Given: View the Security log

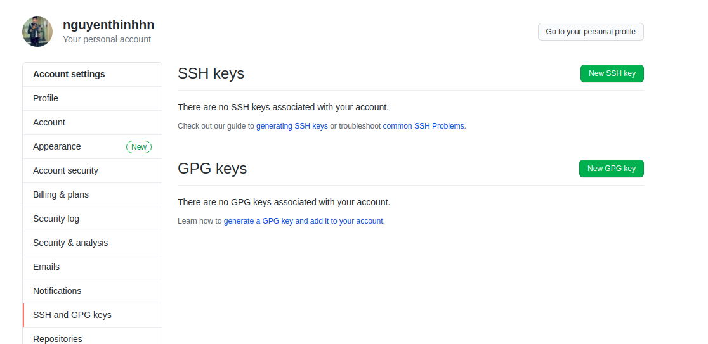Looking at the screenshot, I should click(56, 219).
